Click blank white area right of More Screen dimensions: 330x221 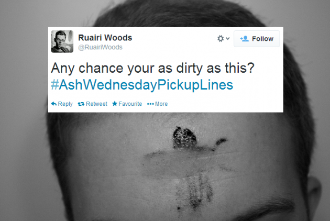[x=225, y=104]
